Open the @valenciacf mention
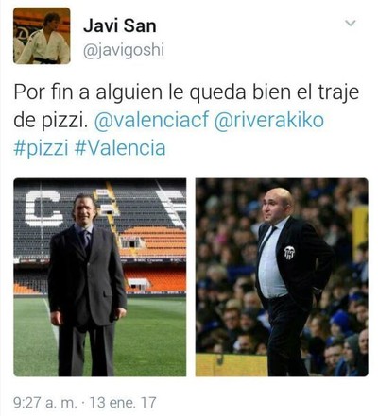 (x=151, y=120)
